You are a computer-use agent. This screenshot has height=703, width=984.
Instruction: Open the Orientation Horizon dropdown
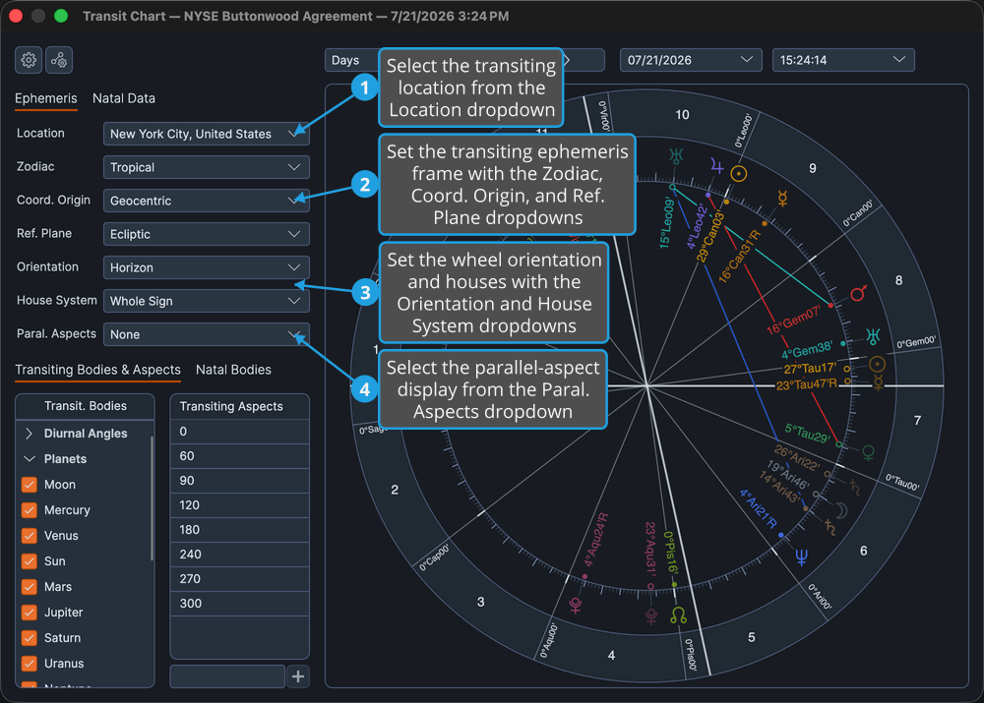click(x=206, y=267)
